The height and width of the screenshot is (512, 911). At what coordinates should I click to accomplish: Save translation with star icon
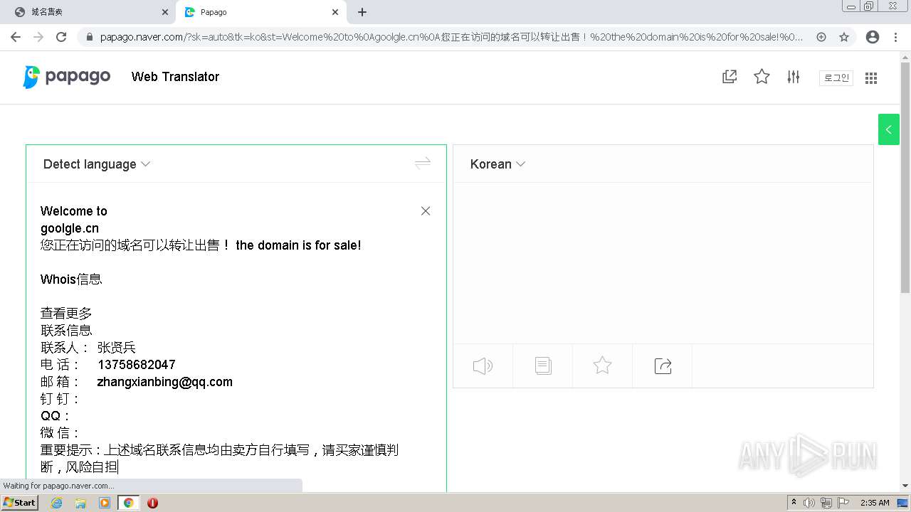(x=602, y=366)
